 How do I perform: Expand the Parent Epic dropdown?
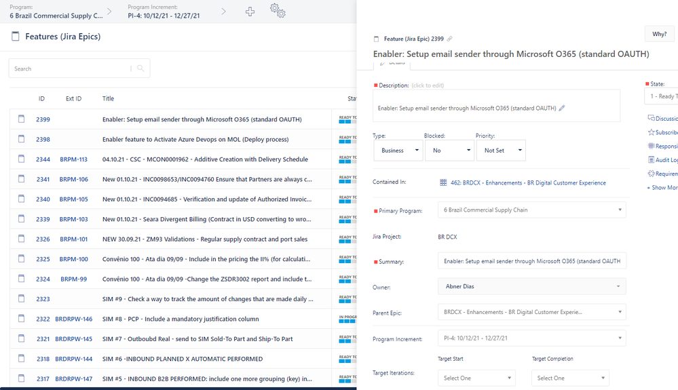click(x=532, y=312)
